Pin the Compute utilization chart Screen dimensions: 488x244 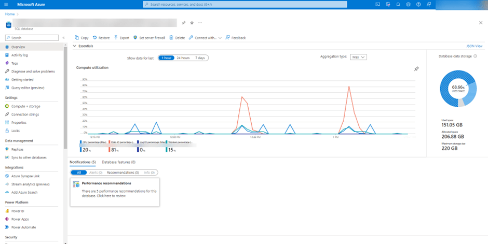point(416,69)
